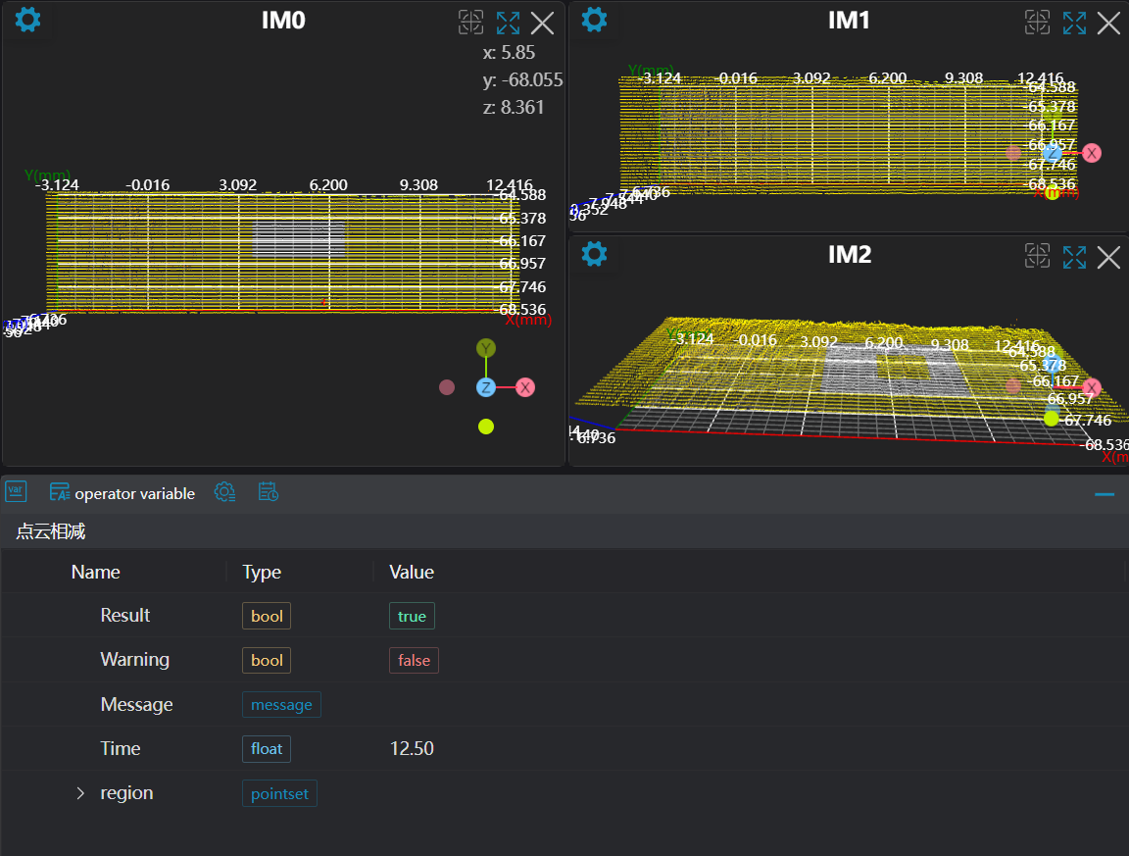
Task: Click the false value of Warning
Action: (414, 661)
